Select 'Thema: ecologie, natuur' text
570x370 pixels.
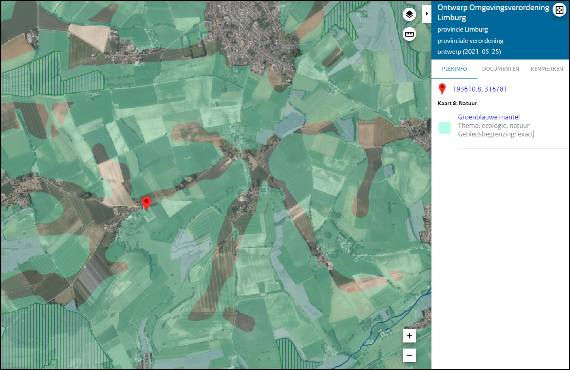tap(494, 125)
